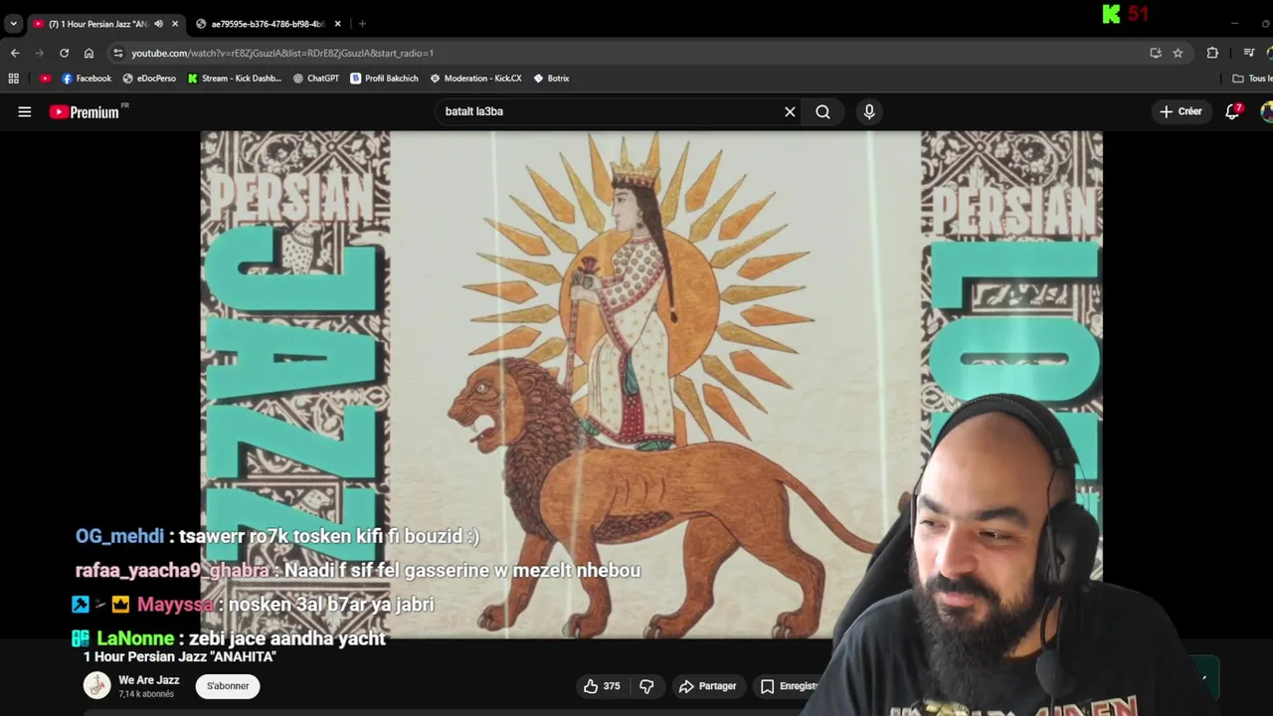Open the YouTube guide hamburger menu
This screenshot has width=1273, height=716.
tap(25, 111)
